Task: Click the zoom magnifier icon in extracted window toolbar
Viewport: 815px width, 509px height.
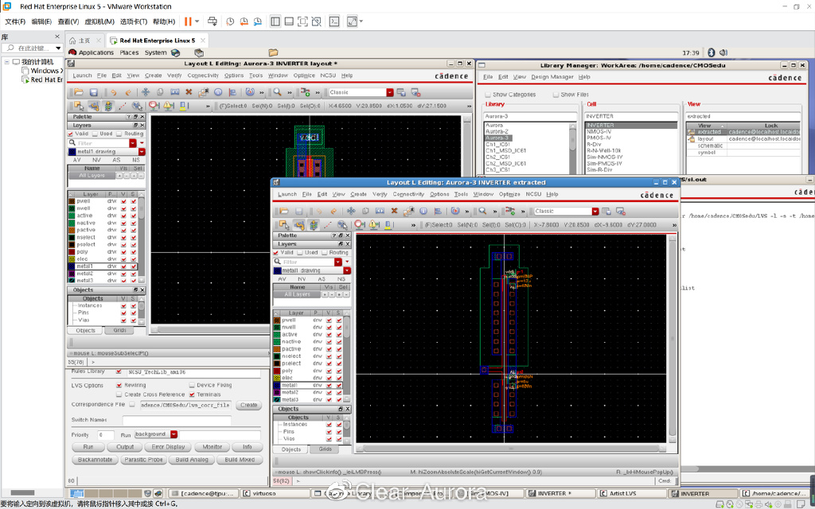Action: coord(482,212)
